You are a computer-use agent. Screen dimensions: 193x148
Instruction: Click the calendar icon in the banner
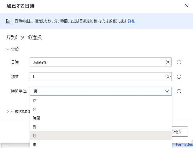(x=9, y=21)
